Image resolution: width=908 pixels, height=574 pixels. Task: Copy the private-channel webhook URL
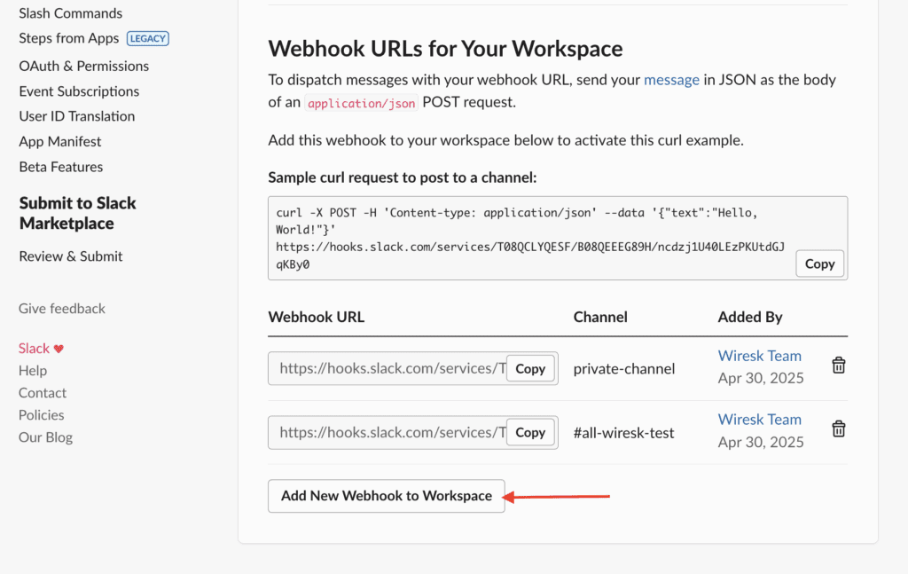530,369
